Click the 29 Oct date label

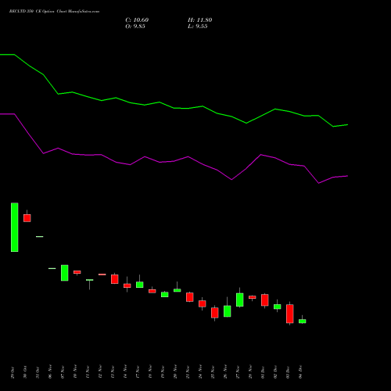tap(13, 372)
